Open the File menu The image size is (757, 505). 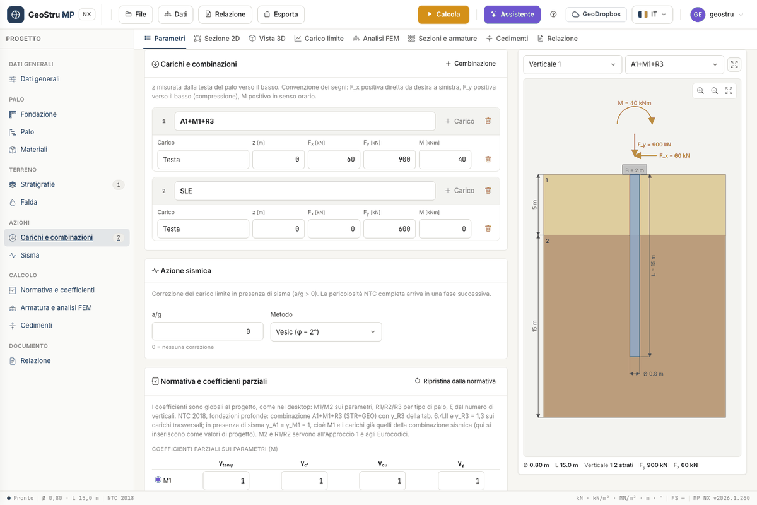coord(136,15)
